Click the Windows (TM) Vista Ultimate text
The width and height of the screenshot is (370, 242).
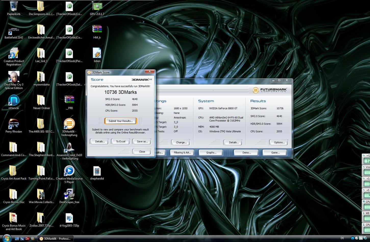click(x=225, y=131)
